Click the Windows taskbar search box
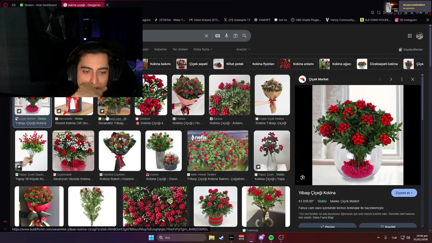This screenshot has width=432, height=243. point(182,238)
